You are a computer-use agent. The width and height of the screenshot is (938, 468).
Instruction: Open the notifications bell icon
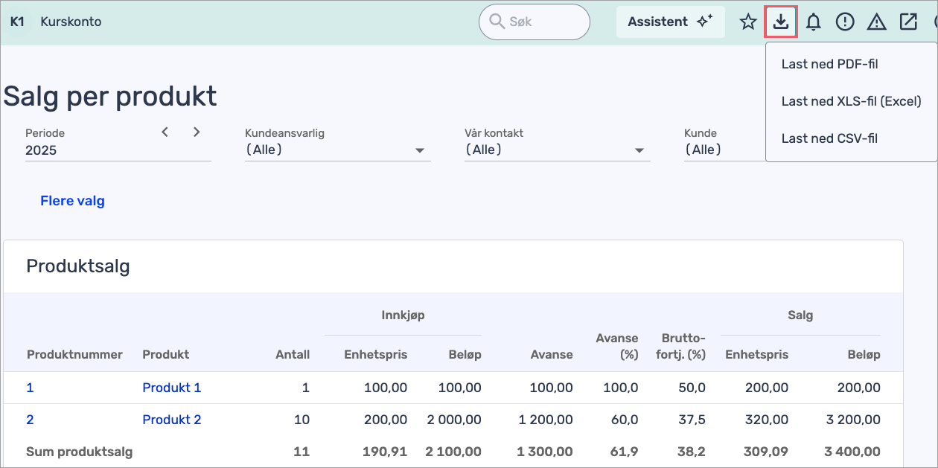[x=814, y=22]
